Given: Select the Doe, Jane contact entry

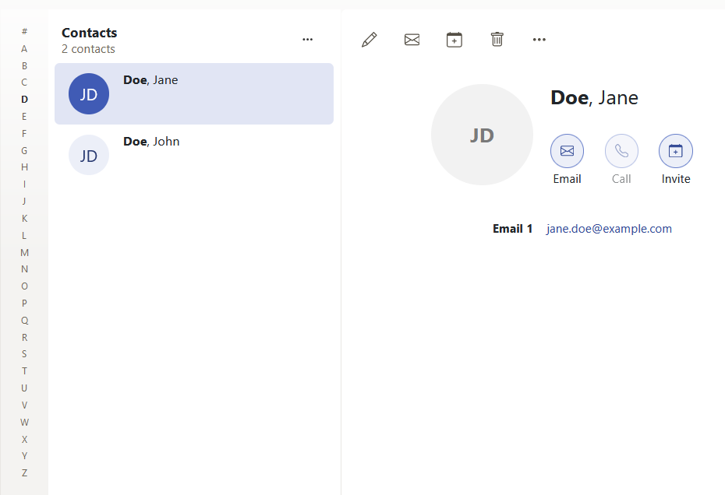Looking at the screenshot, I should [x=194, y=93].
